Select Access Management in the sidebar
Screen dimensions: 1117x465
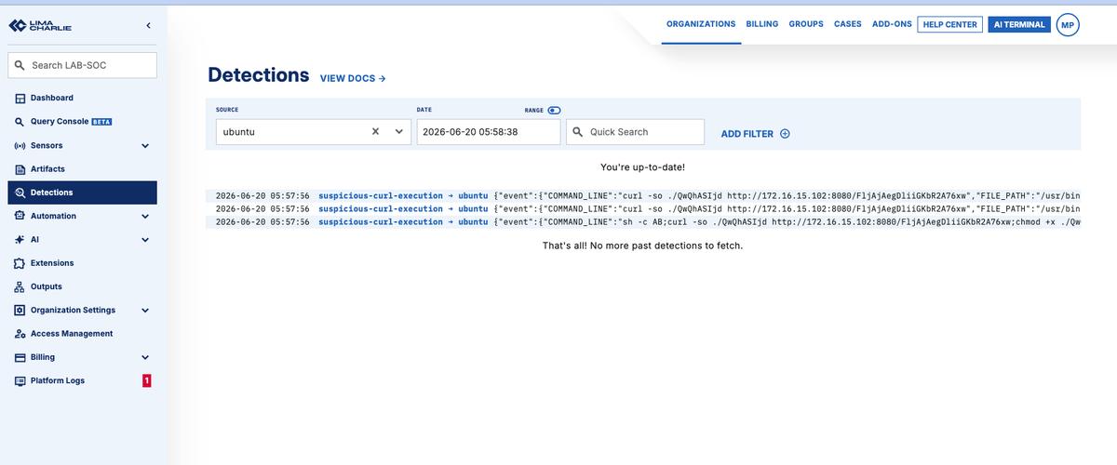point(82,334)
